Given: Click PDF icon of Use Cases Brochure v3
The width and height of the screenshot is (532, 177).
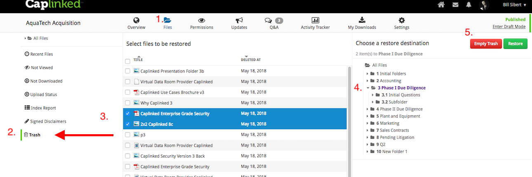Looking at the screenshot, I should 137,92.
